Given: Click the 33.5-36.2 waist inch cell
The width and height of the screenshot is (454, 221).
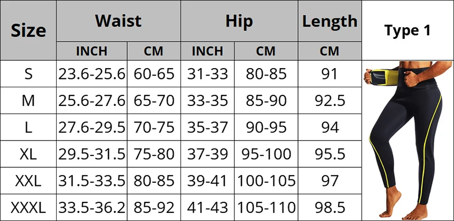Looking at the screenshot, I should point(92,208).
